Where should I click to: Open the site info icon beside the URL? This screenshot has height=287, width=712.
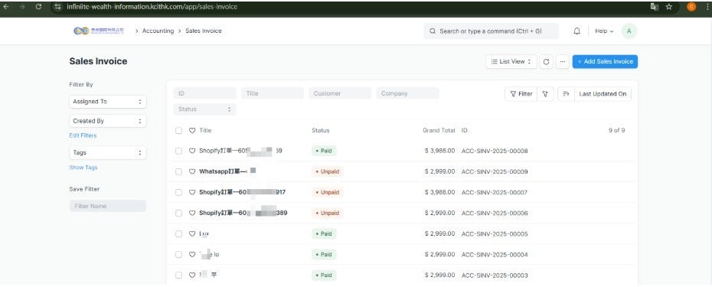57,7
